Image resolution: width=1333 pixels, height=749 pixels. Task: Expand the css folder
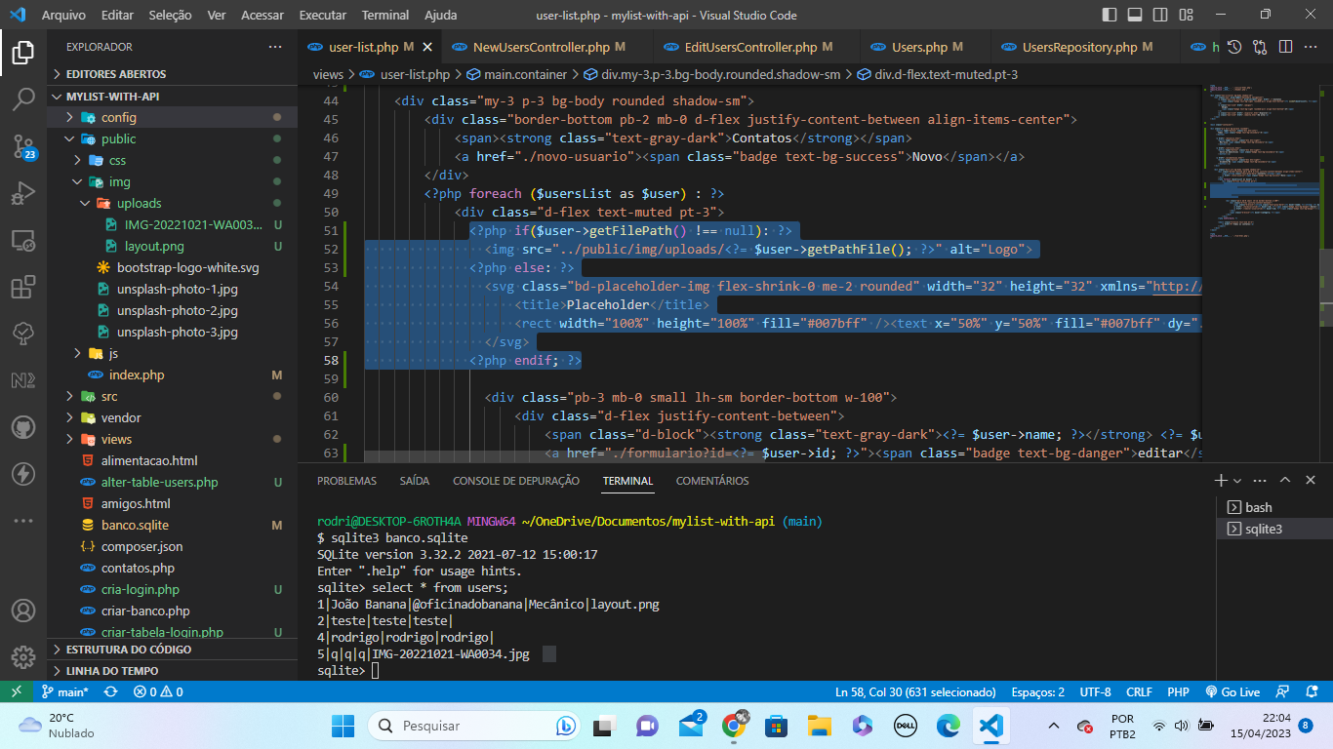173,160
